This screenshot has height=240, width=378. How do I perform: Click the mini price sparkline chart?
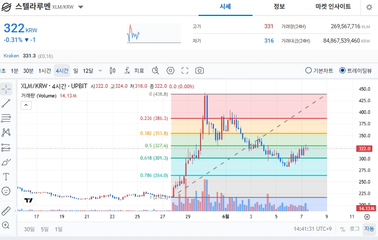click(x=154, y=33)
